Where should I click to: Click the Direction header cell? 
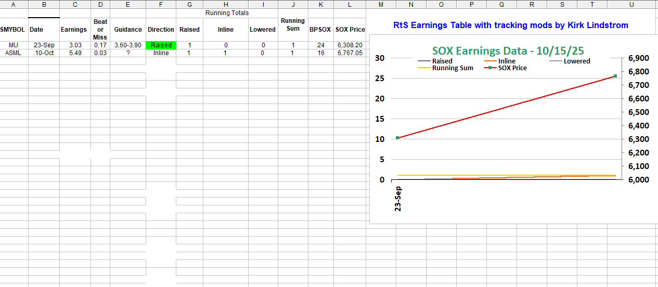[161, 30]
